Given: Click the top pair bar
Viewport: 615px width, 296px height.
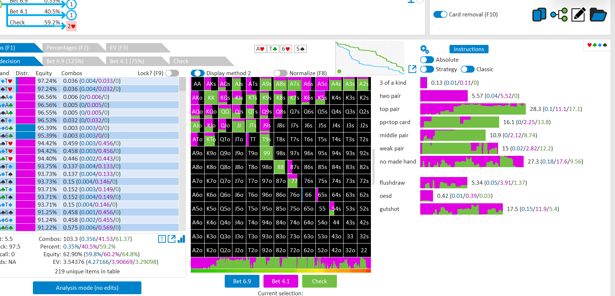Looking at the screenshot, I should pos(473,109).
